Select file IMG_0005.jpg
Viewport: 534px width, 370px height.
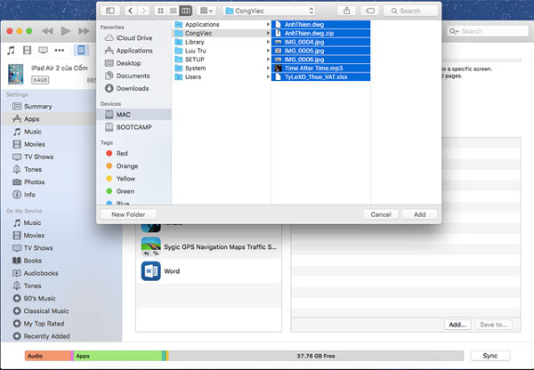tap(320, 51)
